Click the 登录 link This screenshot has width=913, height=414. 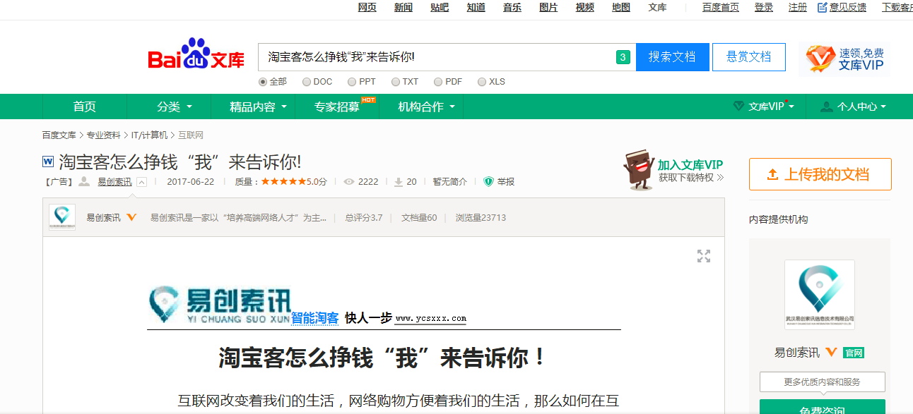764,7
